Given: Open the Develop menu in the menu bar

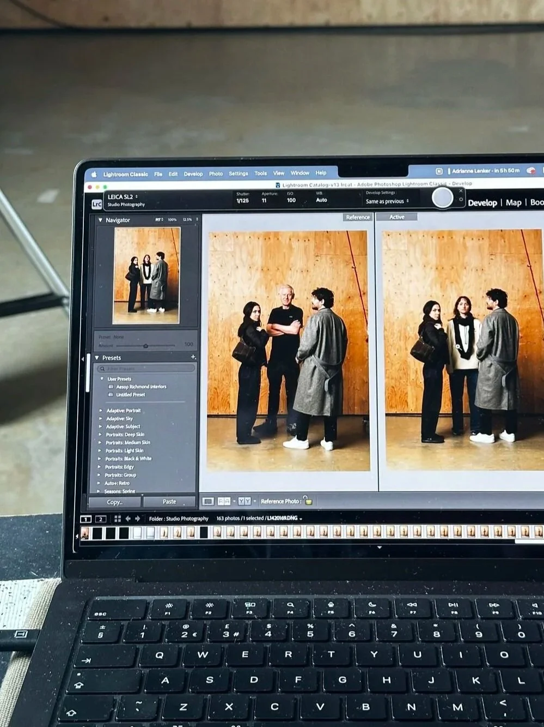Looking at the screenshot, I should point(193,173).
